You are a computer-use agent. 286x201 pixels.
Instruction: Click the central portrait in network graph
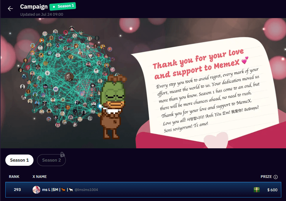point(69,77)
